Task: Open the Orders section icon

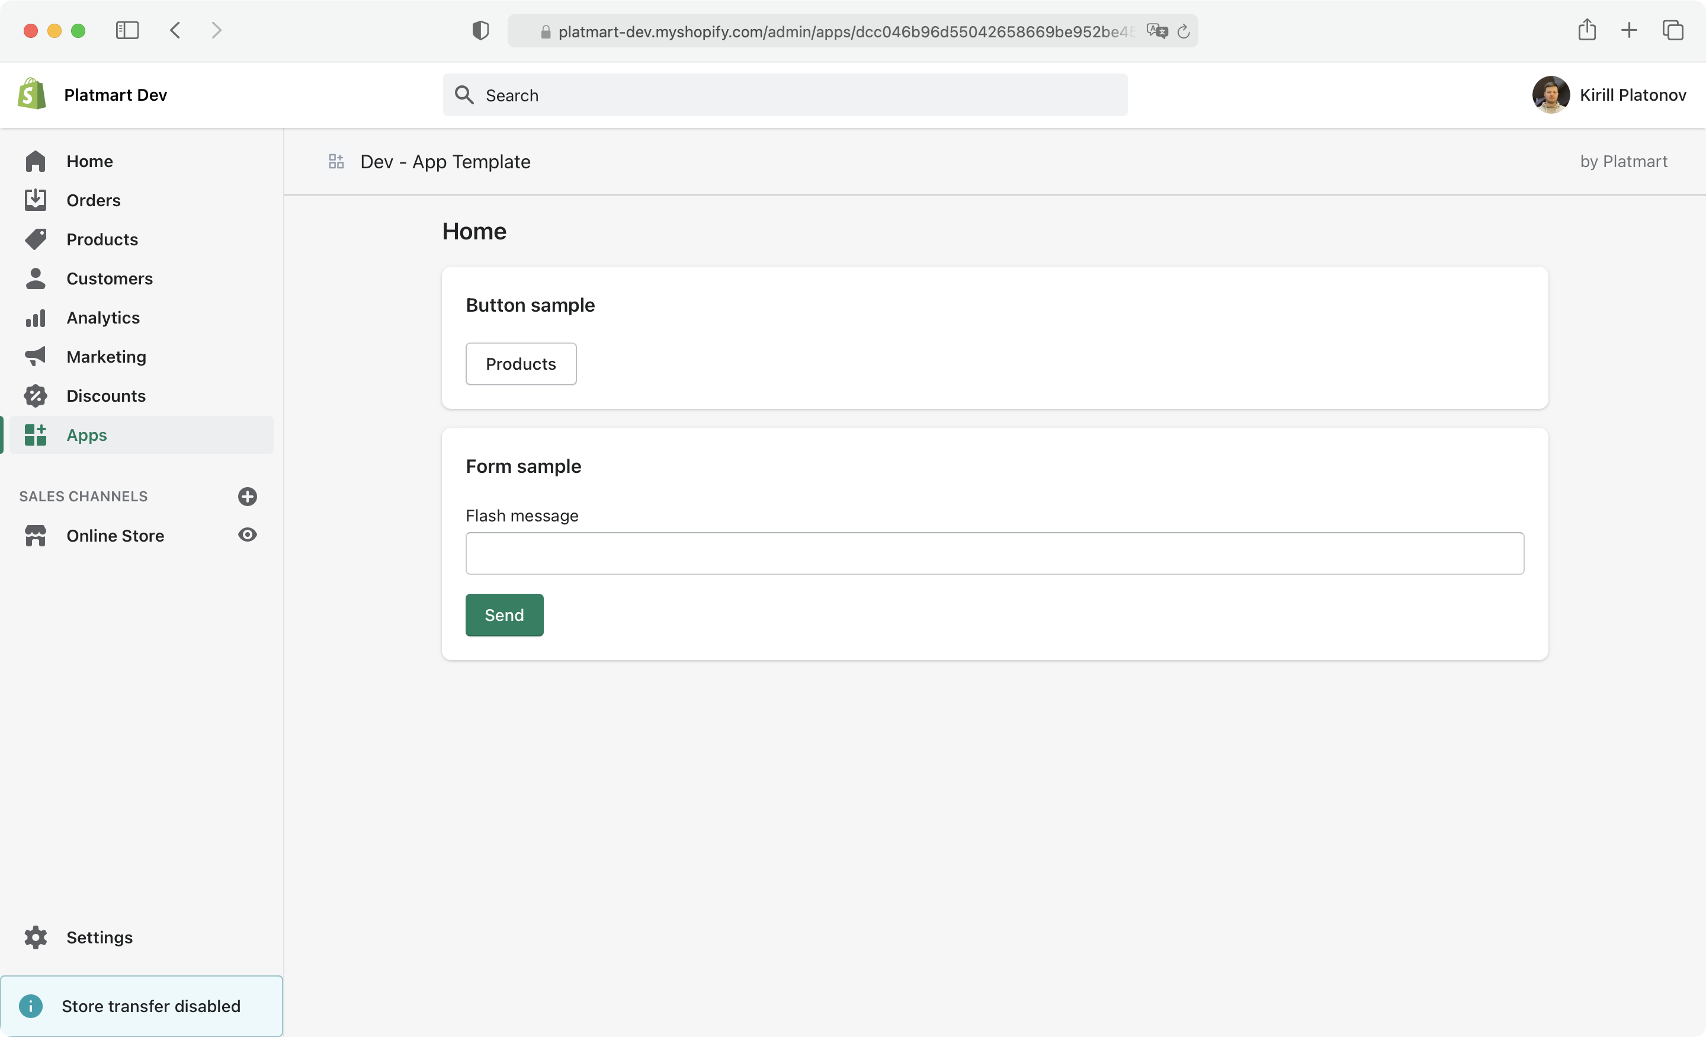Action: [36, 200]
